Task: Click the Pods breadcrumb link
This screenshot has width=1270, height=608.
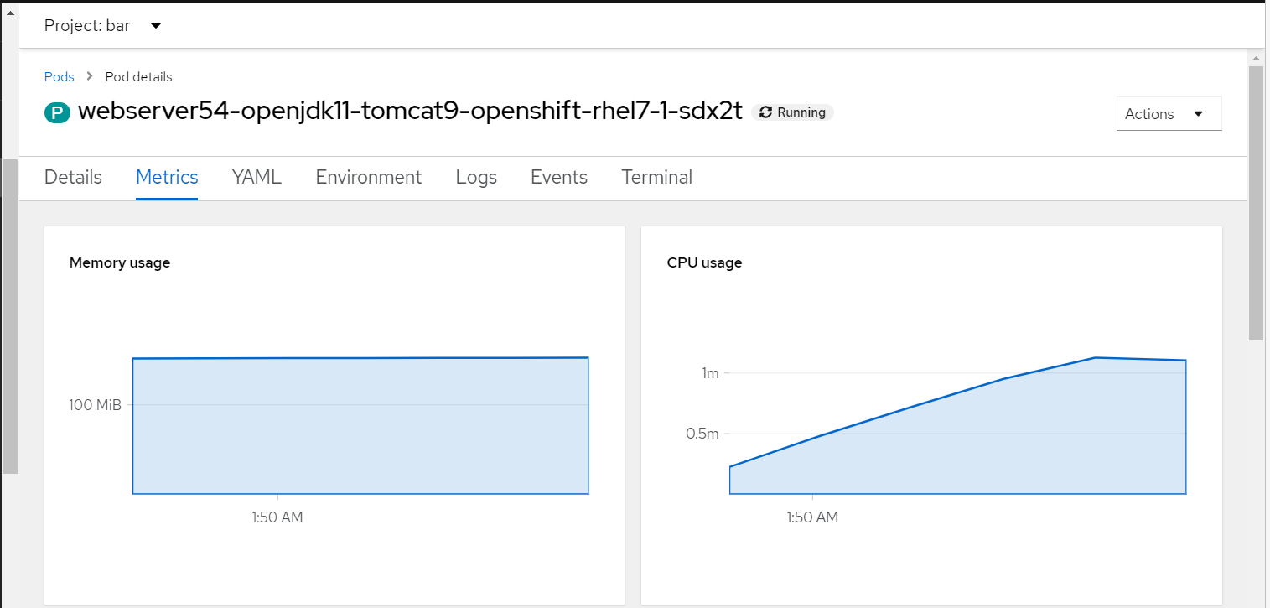Action: coord(59,76)
